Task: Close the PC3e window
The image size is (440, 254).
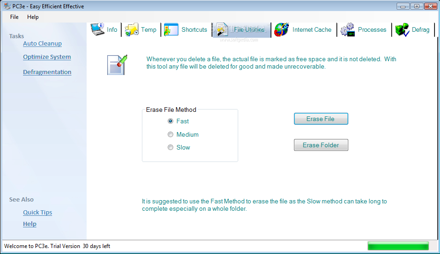Action: click(x=430, y=6)
